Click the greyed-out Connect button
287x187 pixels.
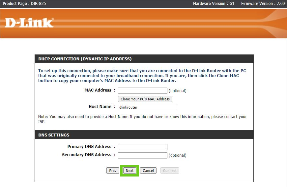170,171
